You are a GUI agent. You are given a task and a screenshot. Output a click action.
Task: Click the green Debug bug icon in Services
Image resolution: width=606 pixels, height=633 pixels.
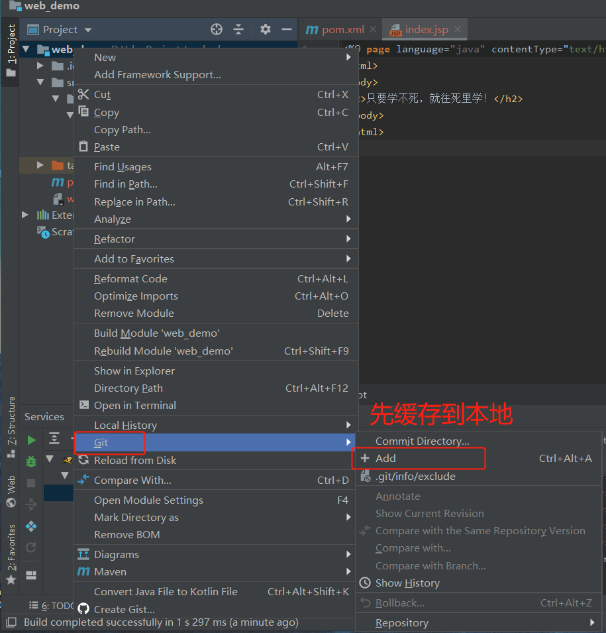[x=31, y=461]
